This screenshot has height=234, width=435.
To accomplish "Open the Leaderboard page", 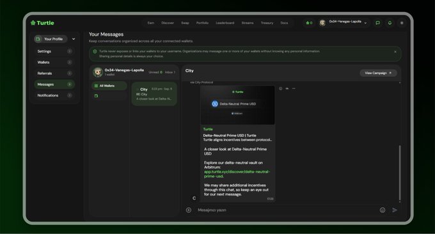I will click(225, 23).
